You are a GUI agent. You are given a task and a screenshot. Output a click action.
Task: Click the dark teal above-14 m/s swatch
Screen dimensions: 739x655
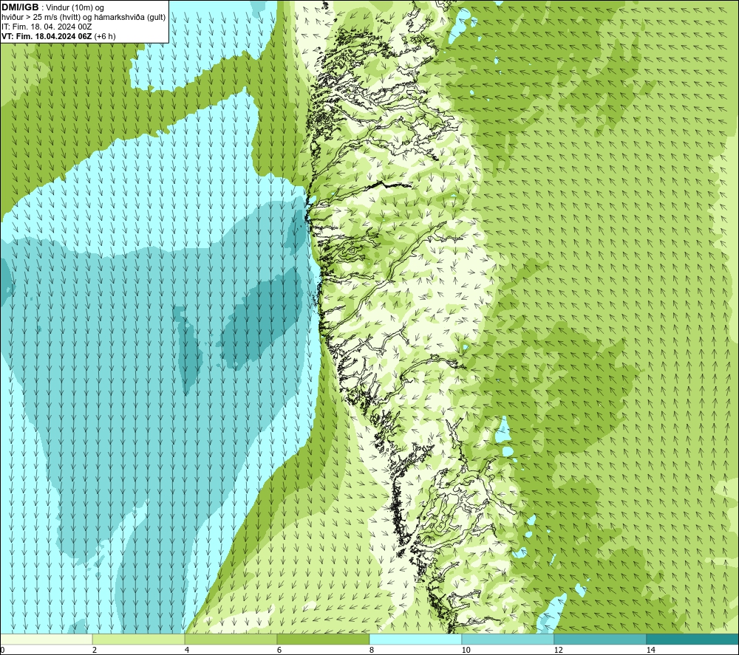click(693, 639)
